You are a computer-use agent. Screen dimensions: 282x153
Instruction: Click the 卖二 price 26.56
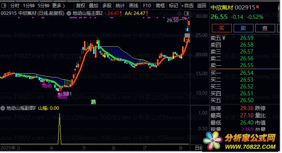pos(247,58)
